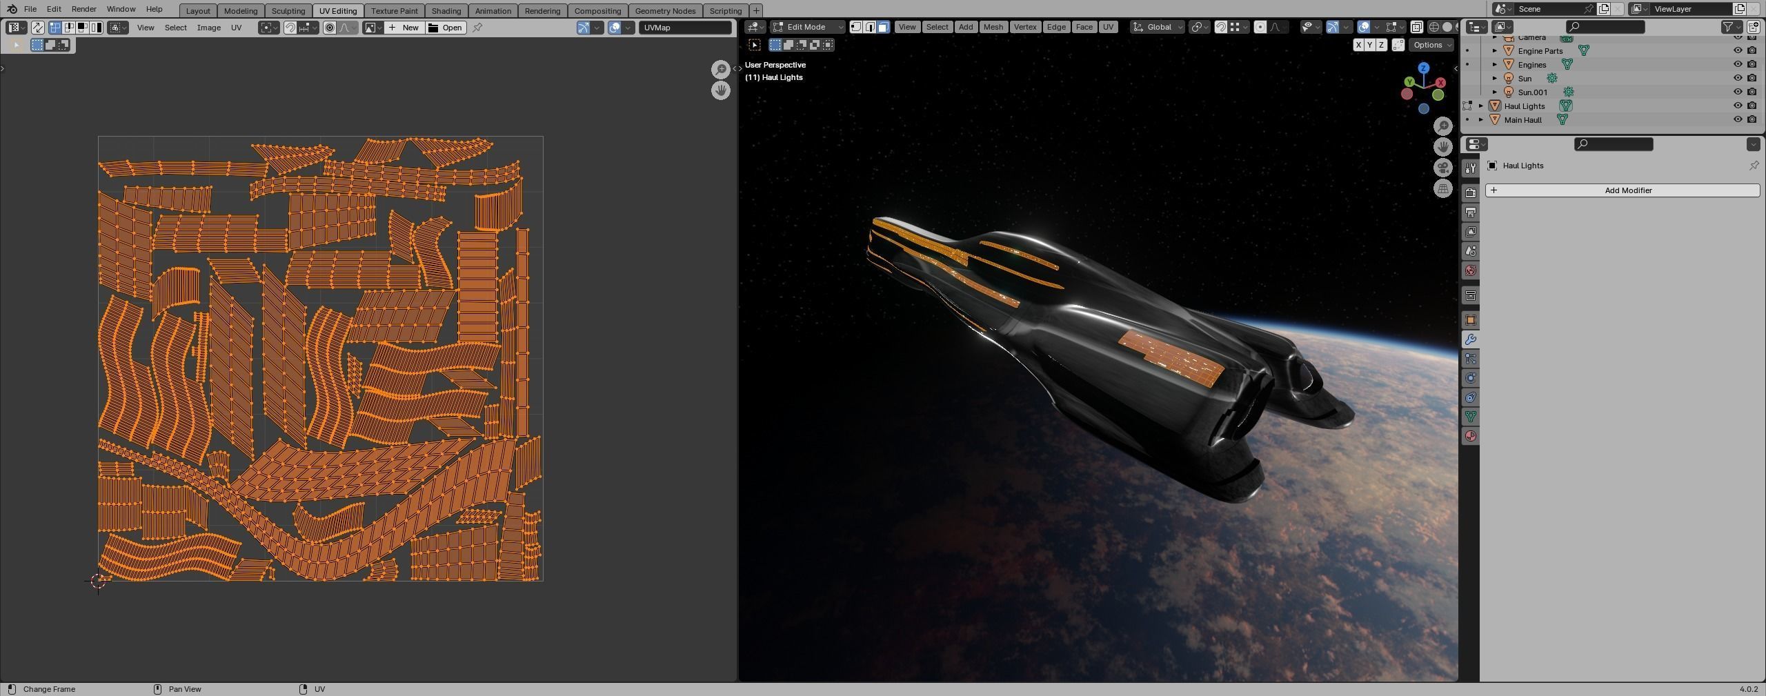1766x696 pixels.
Task: Open Object properties tab
Action: click(x=1470, y=320)
